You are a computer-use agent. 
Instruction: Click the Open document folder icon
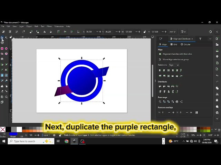coord(217,45)
